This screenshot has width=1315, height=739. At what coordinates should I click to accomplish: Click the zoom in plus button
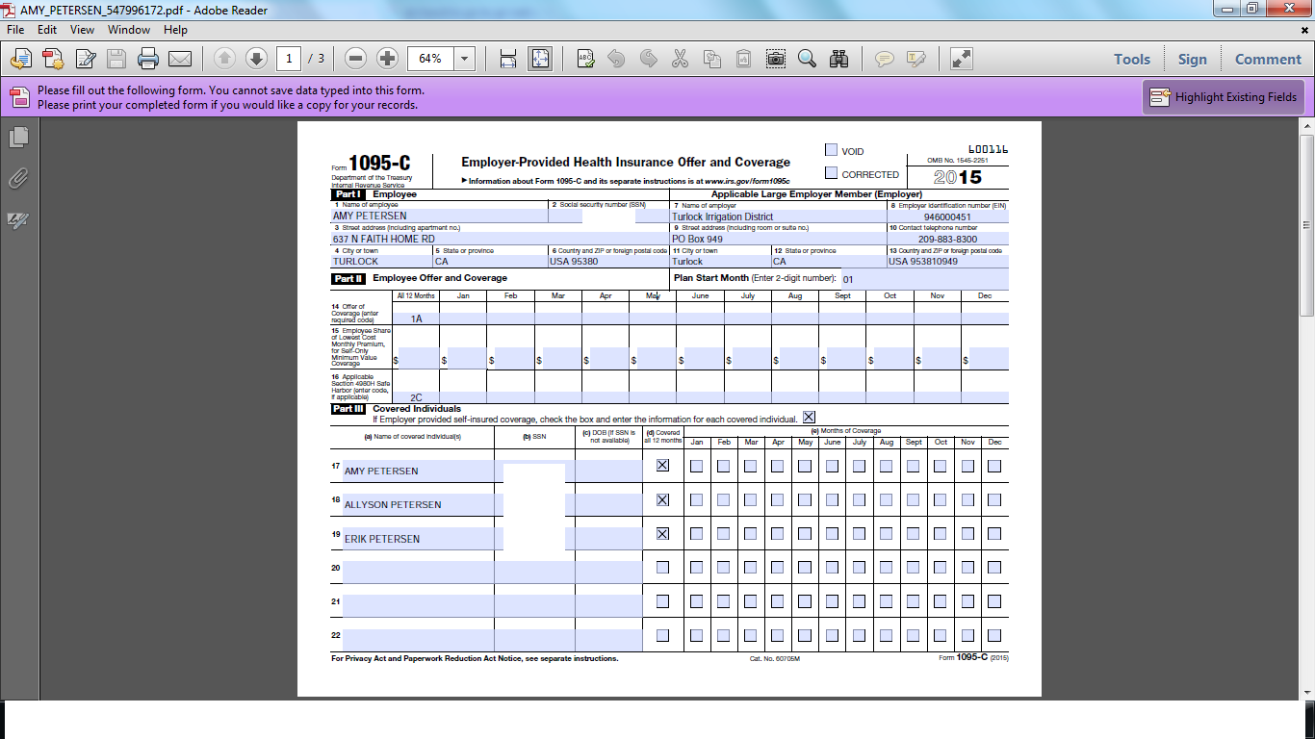pos(387,60)
